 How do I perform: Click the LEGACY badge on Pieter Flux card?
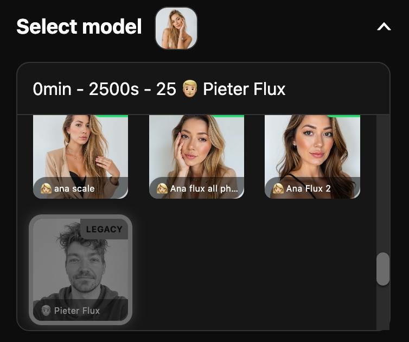click(104, 229)
